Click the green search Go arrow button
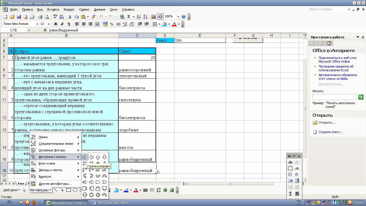366x206 pixels. point(361,97)
